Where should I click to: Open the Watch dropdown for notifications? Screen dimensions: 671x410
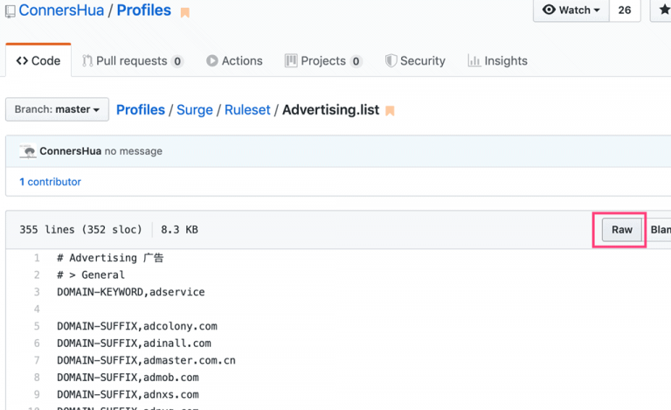click(x=571, y=10)
